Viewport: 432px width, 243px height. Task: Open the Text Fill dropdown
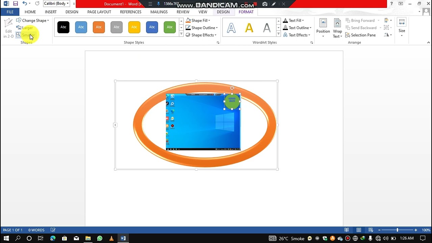(293, 21)
